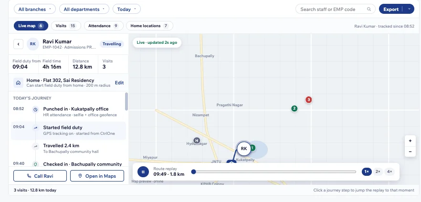Click the Bachupally map label

pyautogui.click(x=204, y=56)
